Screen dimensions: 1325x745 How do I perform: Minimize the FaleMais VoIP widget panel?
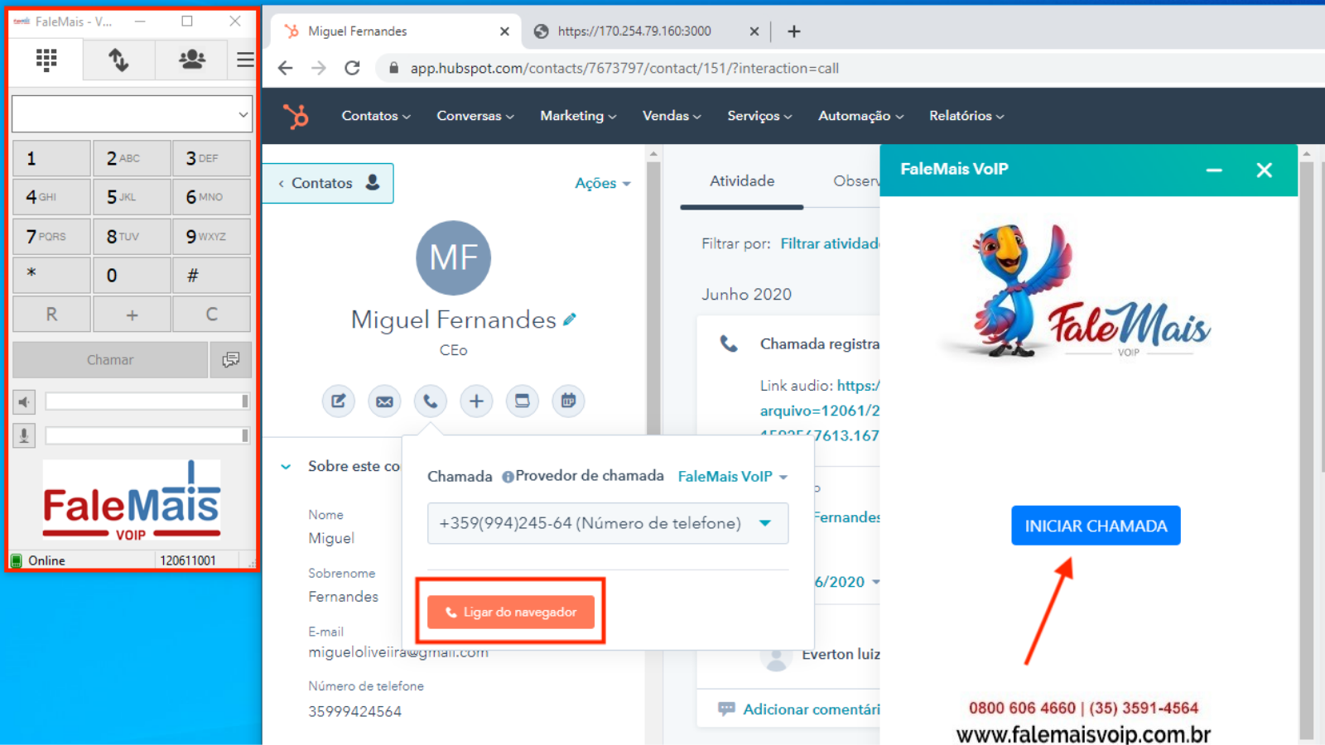click(1214, 171)
